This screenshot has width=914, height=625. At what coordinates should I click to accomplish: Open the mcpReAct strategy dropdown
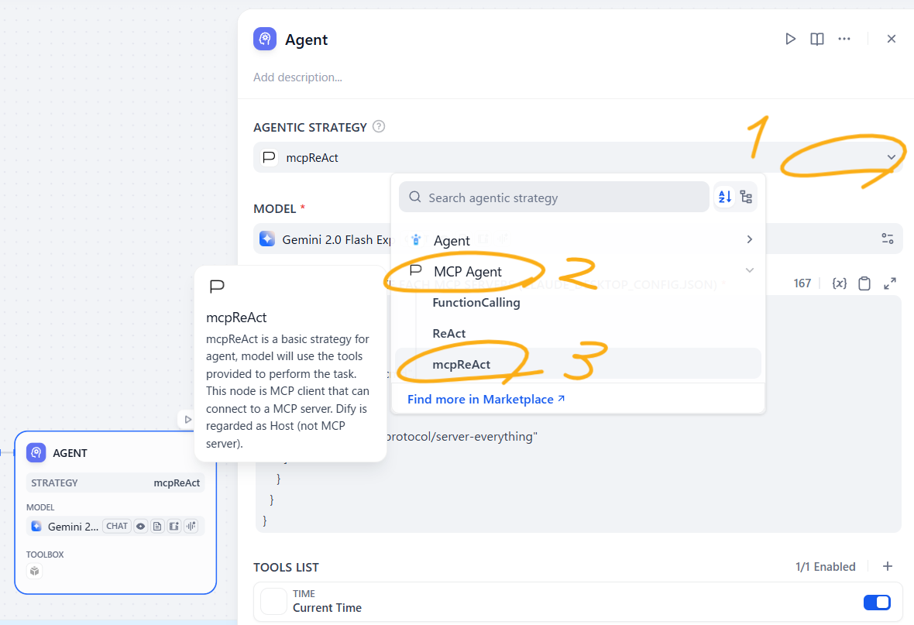[x=579, y=157]
